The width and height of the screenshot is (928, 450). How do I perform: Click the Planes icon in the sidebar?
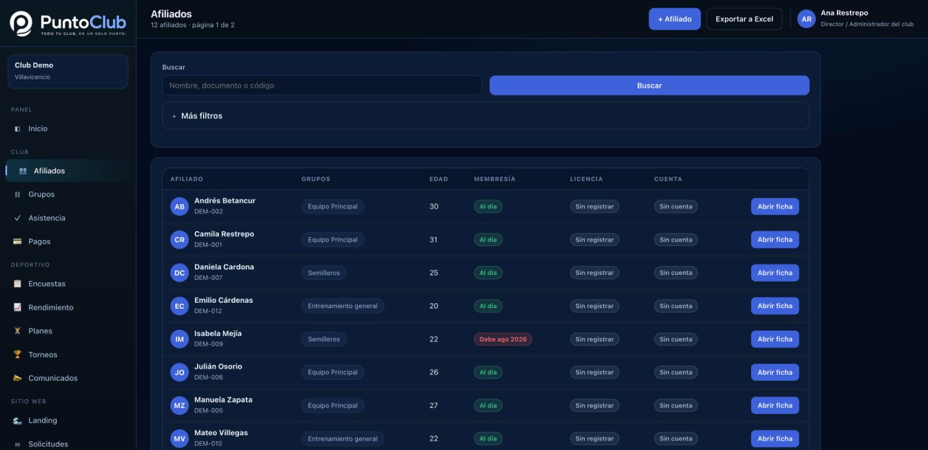[17, 331]
